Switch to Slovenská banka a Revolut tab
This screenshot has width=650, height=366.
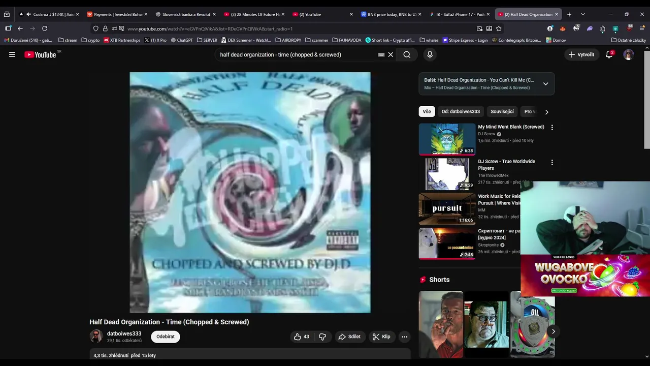(x=185, y=14)
